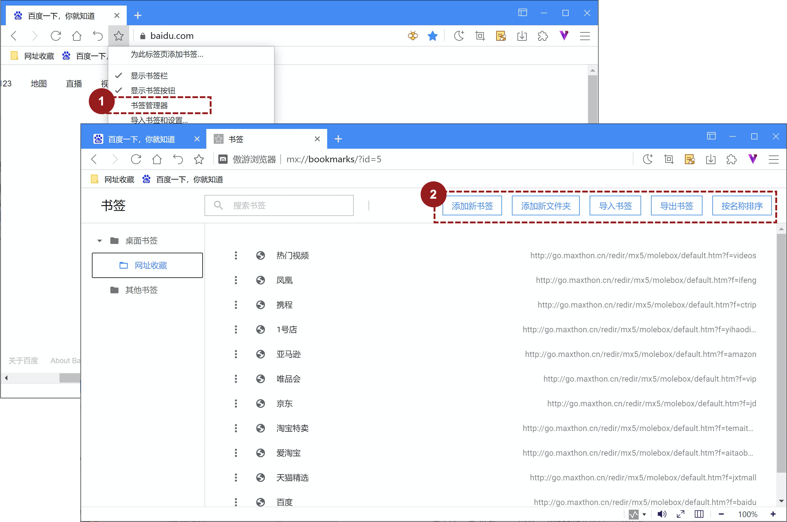Open the note icon in front window toolbar
Screen dimensions: 787x522
coord(690,159)
